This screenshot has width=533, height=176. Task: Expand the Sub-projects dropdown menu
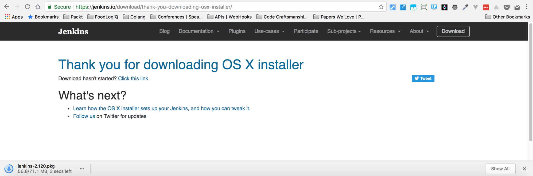tap(344, 31)
